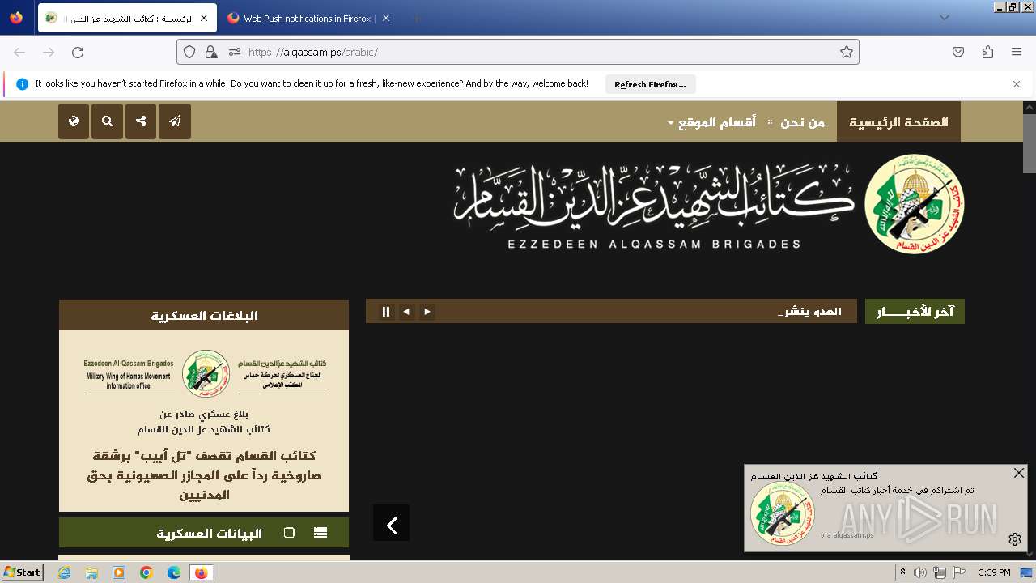Select the Firefox taskbar button

coord(202,572)
